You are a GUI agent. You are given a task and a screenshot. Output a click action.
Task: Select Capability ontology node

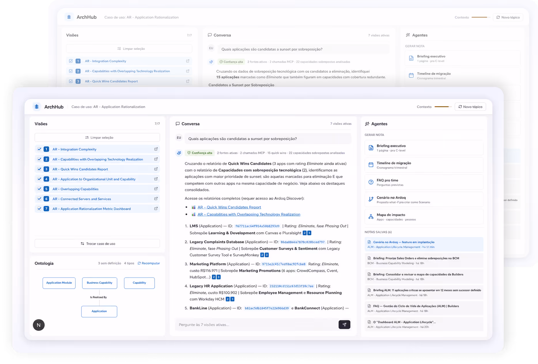139,283
